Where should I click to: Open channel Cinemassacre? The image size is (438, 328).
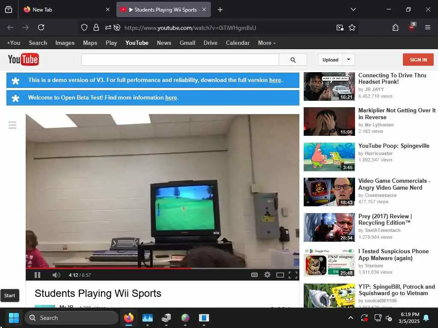coord(380,195)
